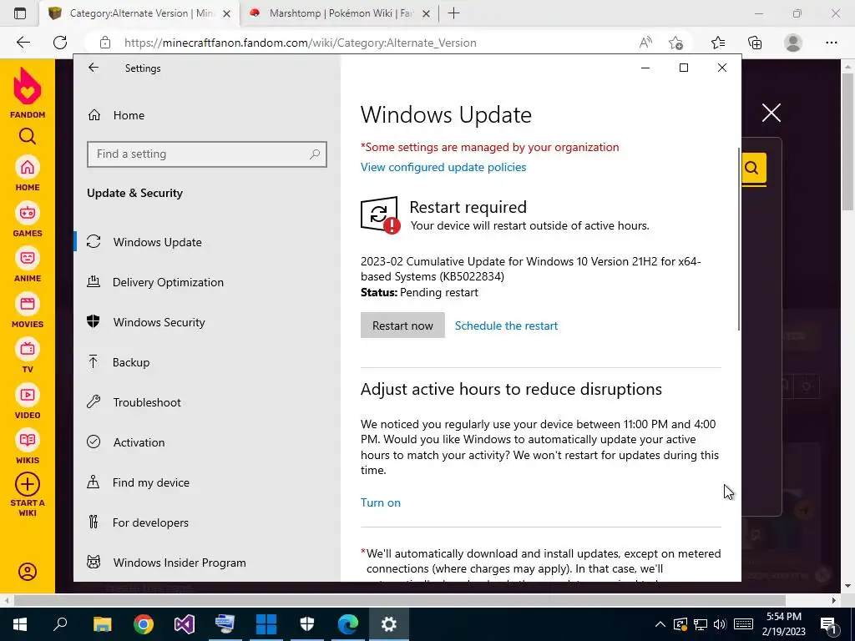This screenshot has height=641, width=855.
Task: Click into Find a setting field
Action: (207, 154)
